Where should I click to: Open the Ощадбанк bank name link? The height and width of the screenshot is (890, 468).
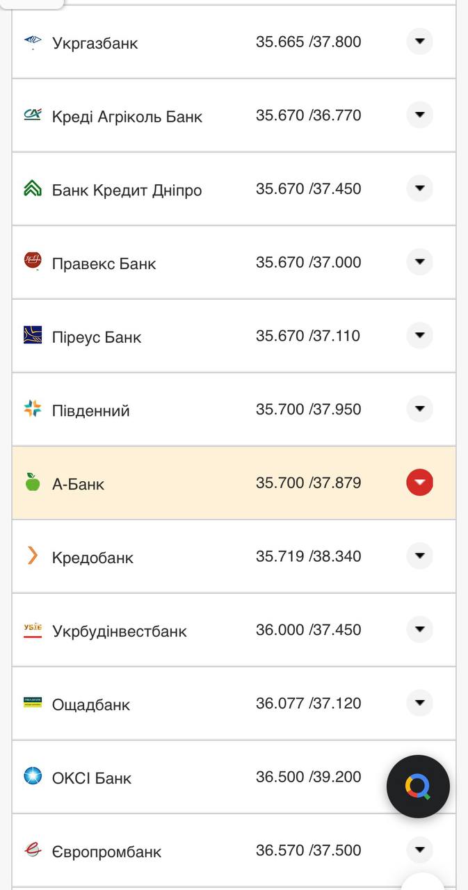[91, 704]
